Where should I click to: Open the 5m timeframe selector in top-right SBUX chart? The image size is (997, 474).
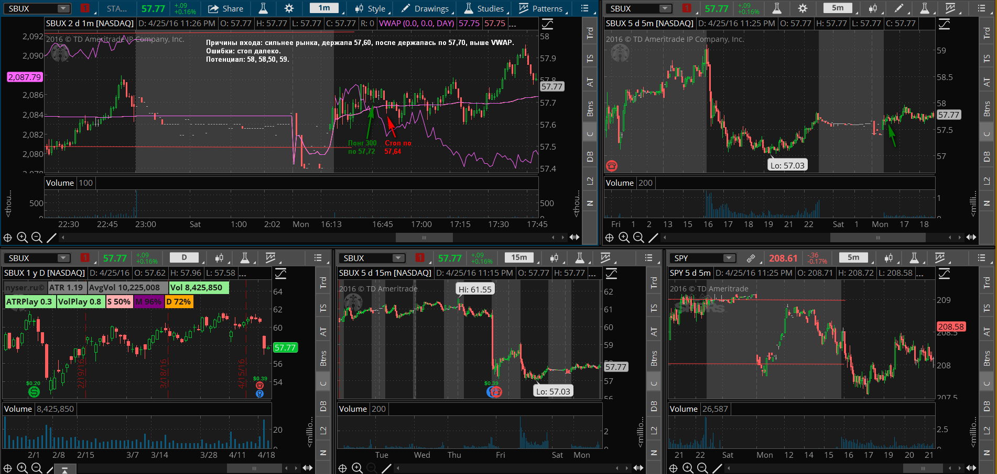pyautogui.click(x=838, y=8)
